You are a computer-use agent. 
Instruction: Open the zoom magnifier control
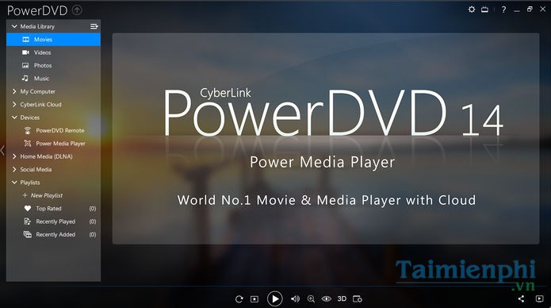[x=311, y=298]
